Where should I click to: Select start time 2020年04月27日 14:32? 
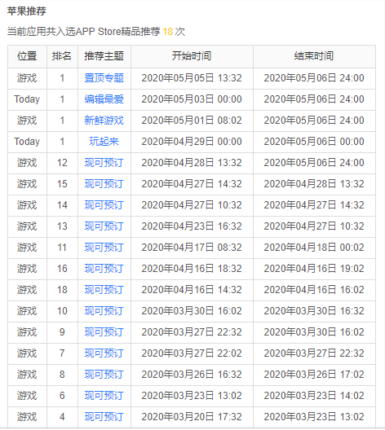pyautogui.click(x=192, y=184)
